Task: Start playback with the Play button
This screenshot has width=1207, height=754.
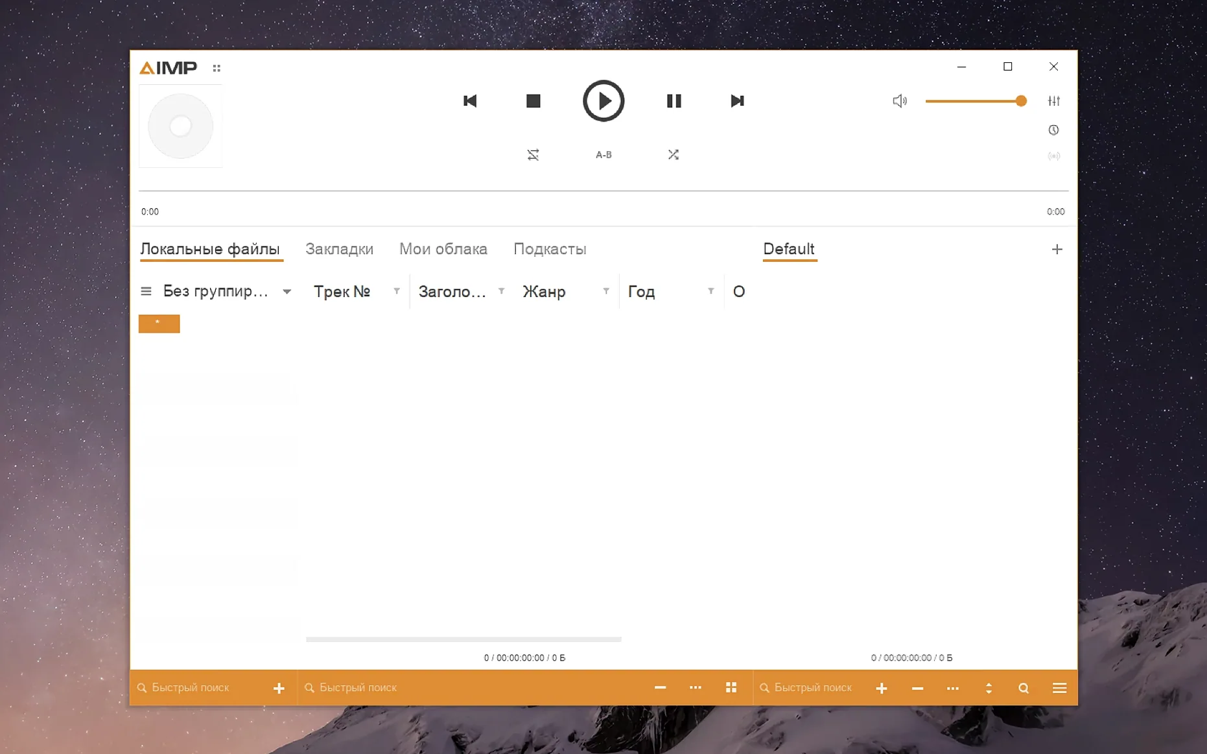Action: [603, 101]
